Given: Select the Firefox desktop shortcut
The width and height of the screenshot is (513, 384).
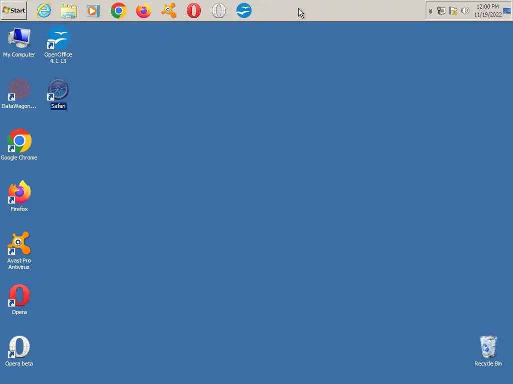Looking at the screenshot, I should (x=19, y=196).
